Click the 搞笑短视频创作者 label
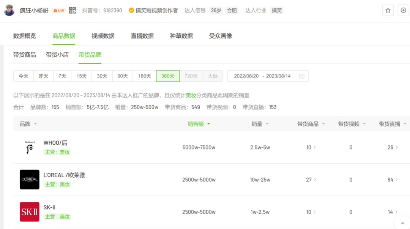 tap(157, 11)
